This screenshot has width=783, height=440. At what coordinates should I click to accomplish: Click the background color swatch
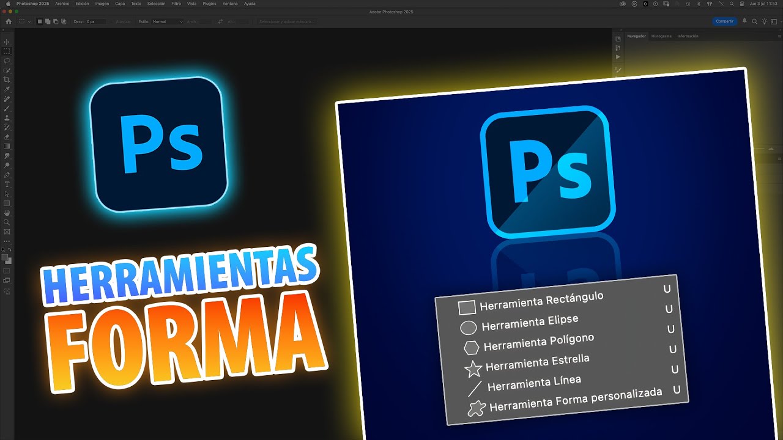coord(9,261)
